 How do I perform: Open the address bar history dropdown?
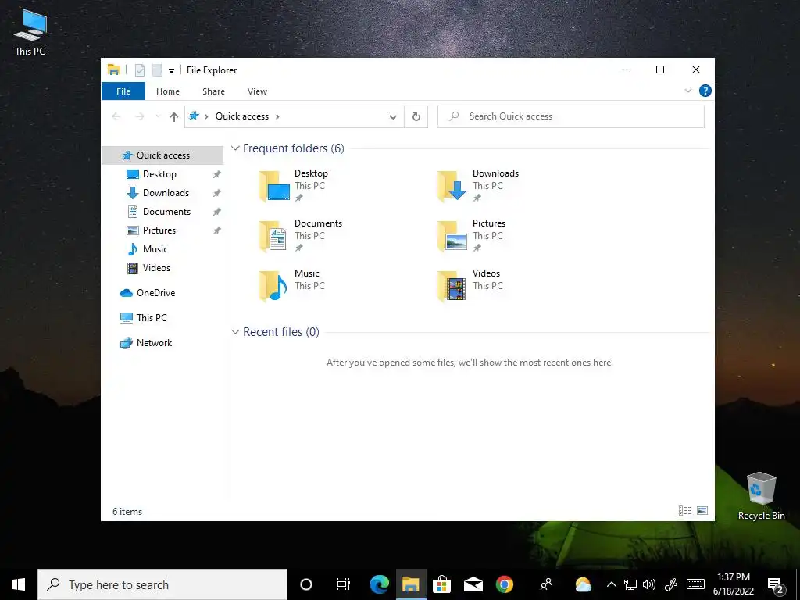[x=393, y=117]
